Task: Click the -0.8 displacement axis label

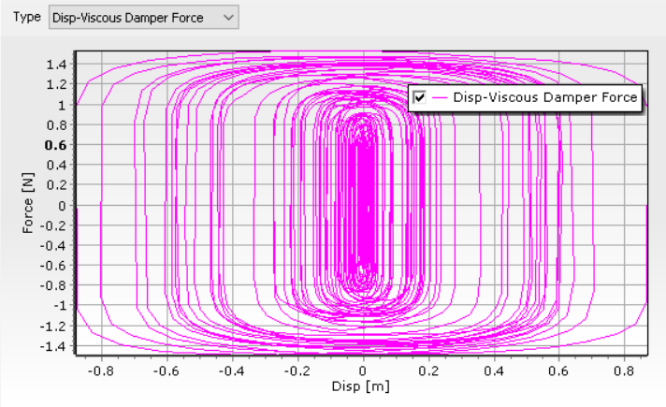Action: (x=101, y=371)
